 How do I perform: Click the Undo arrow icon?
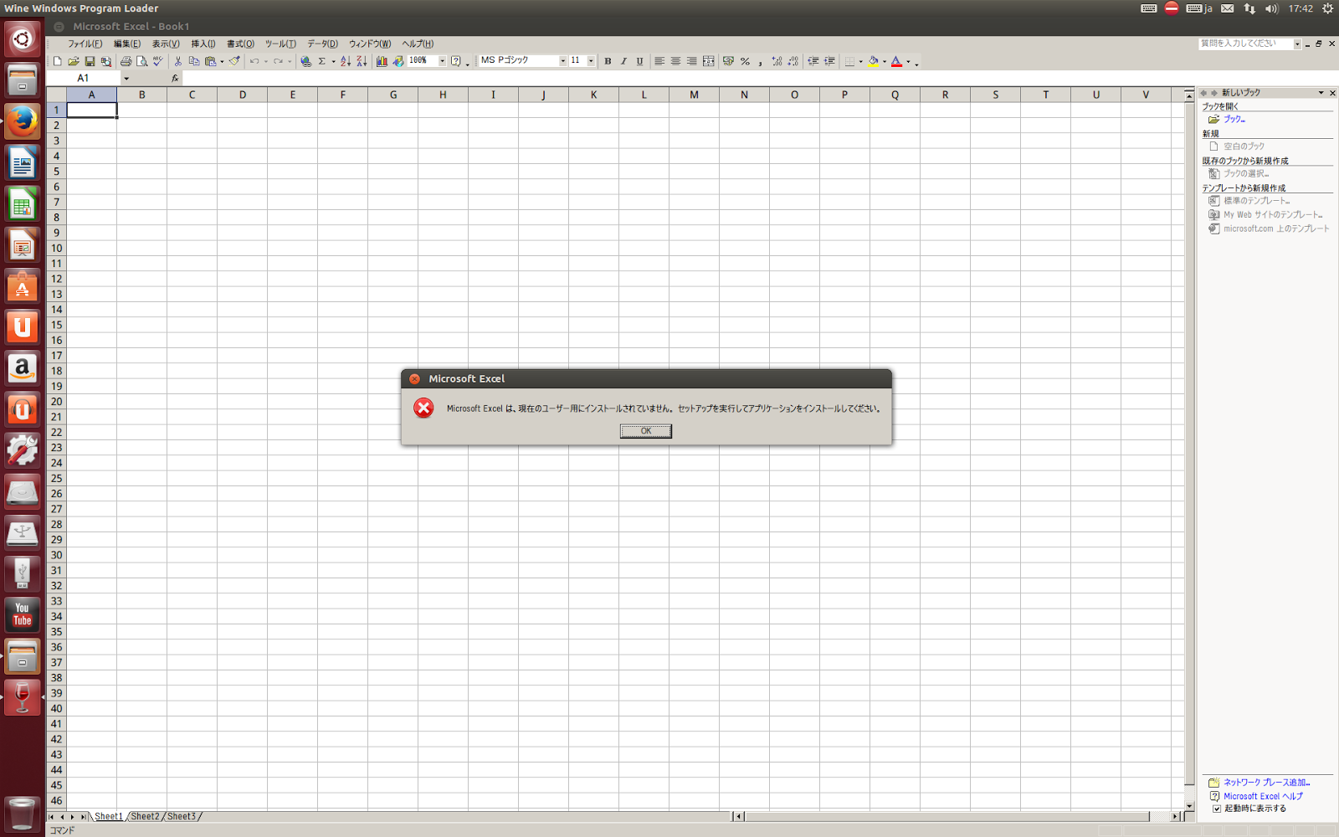point(254,61)
